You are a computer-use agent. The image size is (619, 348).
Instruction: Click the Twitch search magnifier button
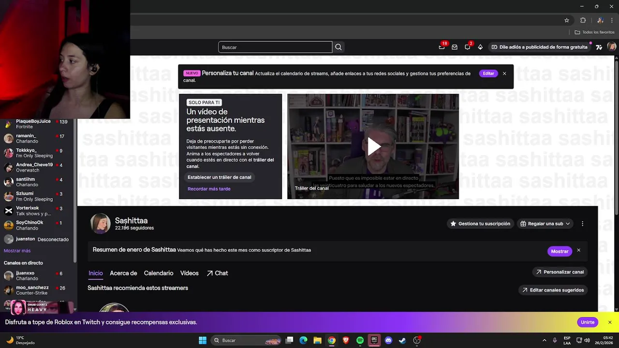[339, 47]
